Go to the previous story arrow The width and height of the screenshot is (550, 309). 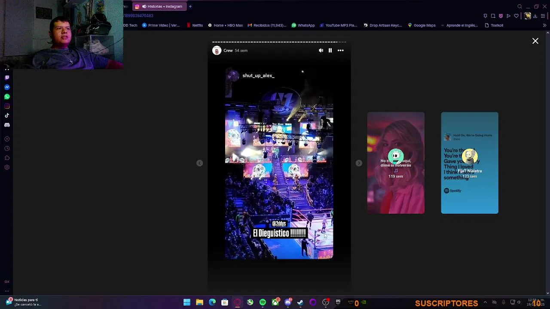pos(199,163)
